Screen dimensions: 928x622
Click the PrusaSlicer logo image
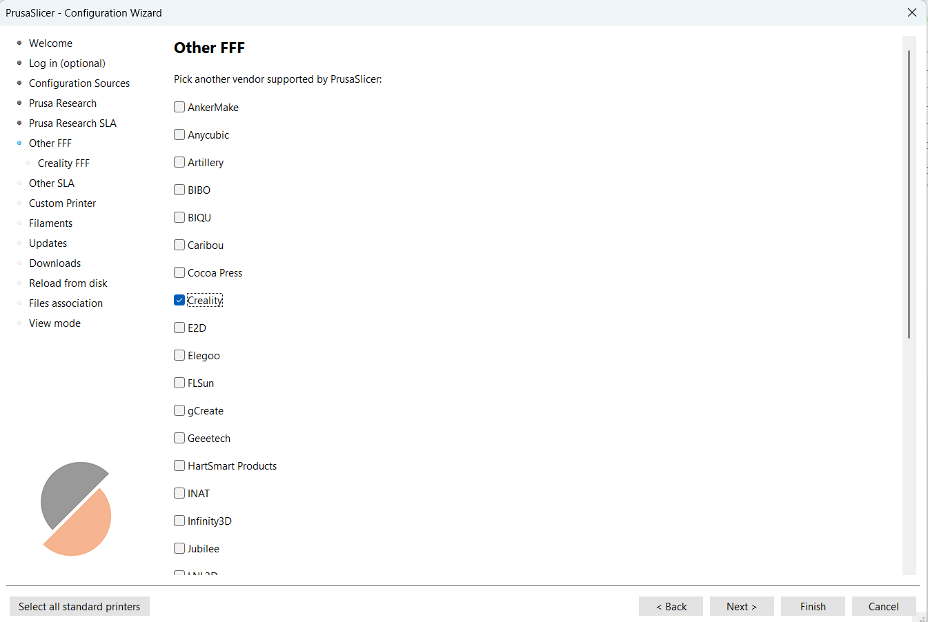pos(76,509)
